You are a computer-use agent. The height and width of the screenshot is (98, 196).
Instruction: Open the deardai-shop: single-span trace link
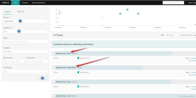pos(66,67)
